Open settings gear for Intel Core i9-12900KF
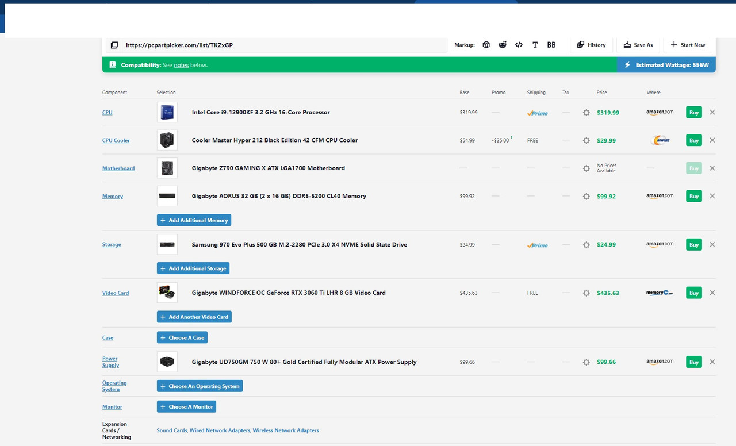The width and height of the screenshot is (736, 446). pos(586,113)
